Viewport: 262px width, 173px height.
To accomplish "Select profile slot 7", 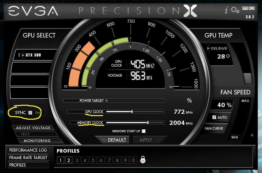I will pyautogui.click(x=109, y=160).
